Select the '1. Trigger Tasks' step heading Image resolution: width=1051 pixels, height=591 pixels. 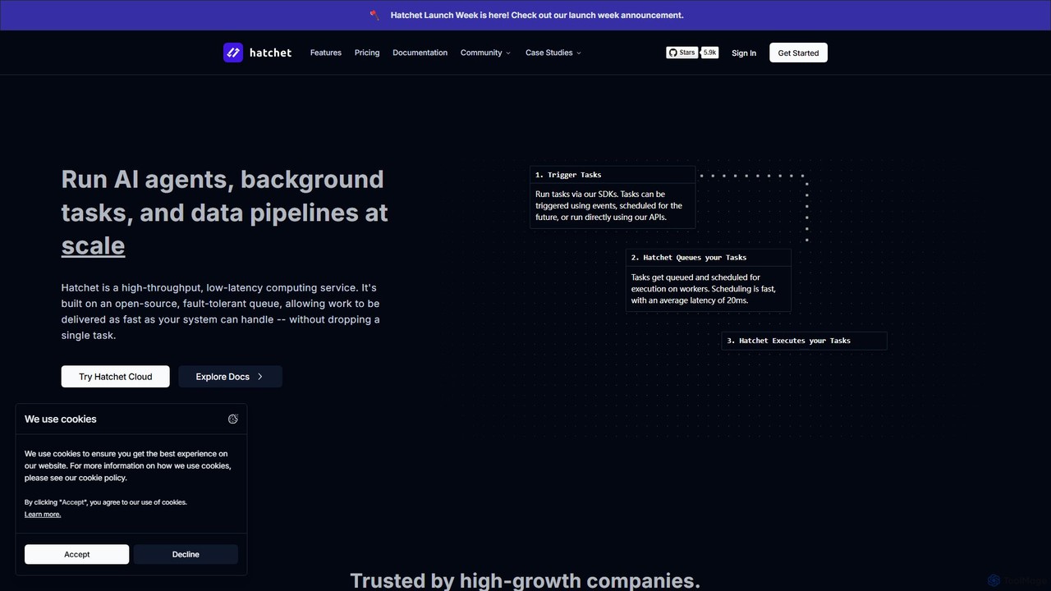[x=568, y=175]
